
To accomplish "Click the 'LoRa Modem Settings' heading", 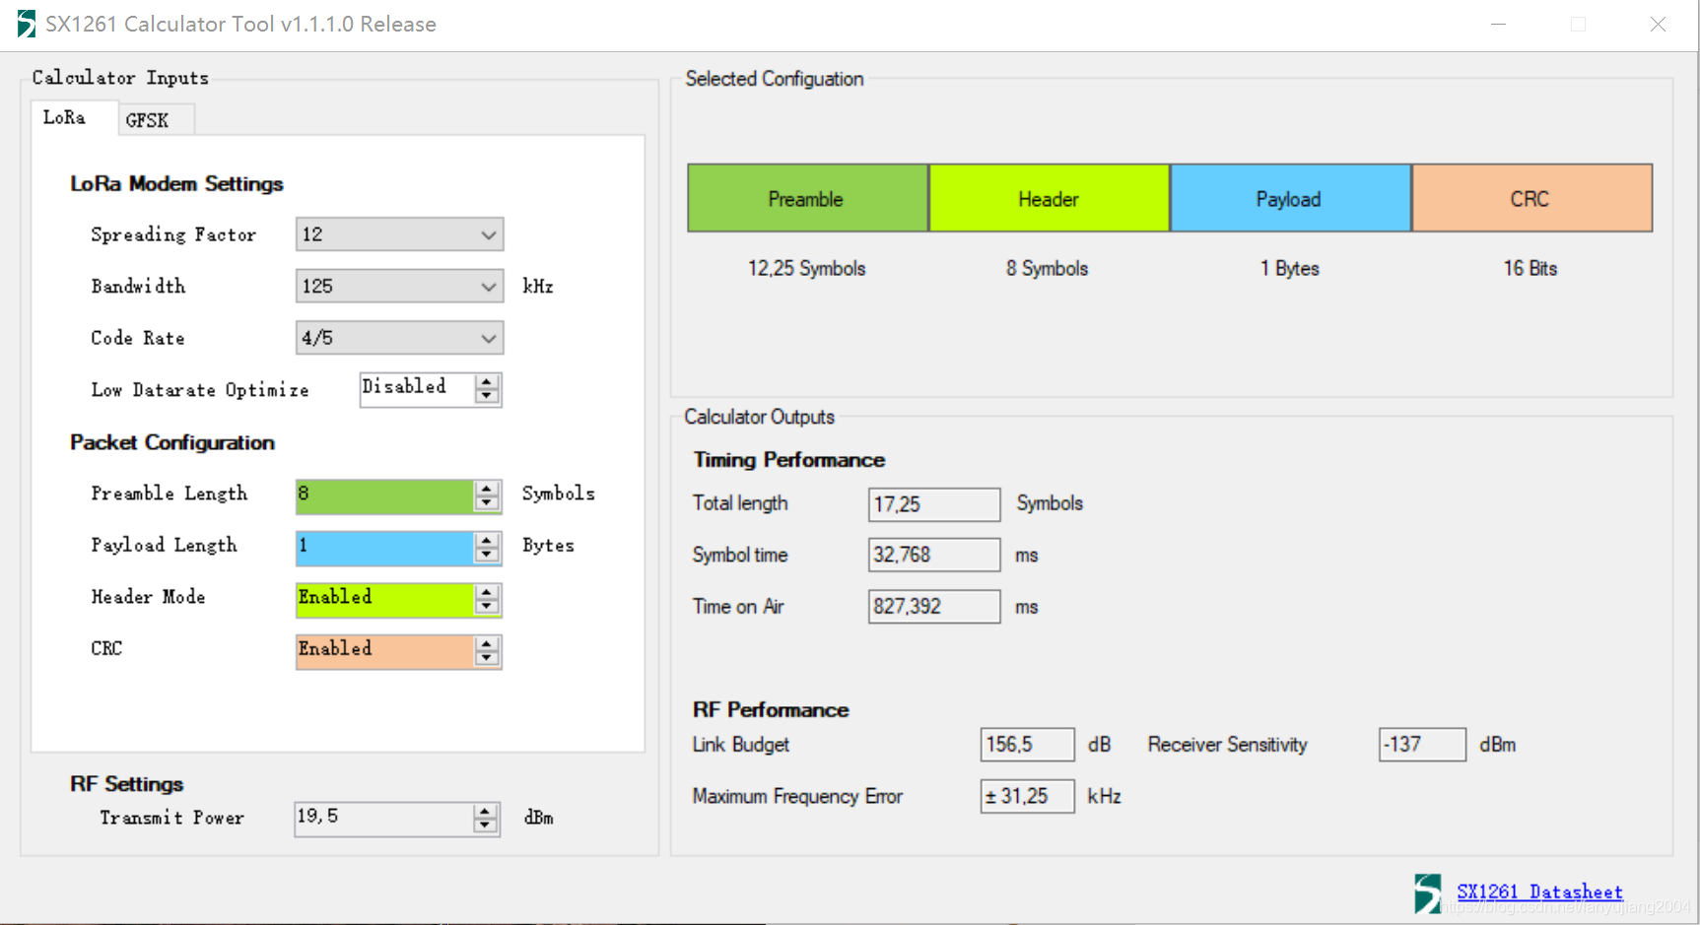I will tap(176, 184).
